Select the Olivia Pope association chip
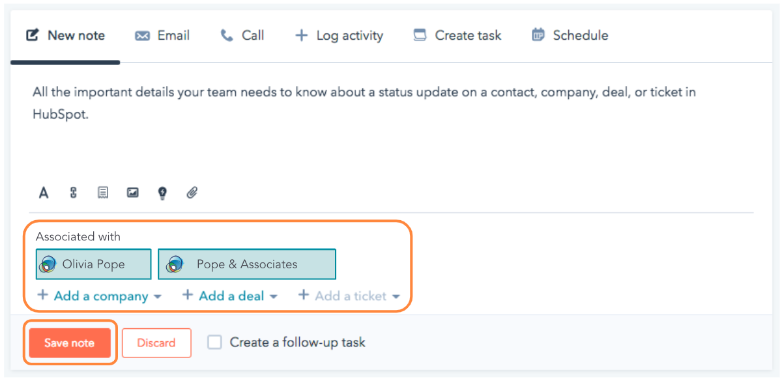Screen dimensions: 784x379 coord(93,264)
